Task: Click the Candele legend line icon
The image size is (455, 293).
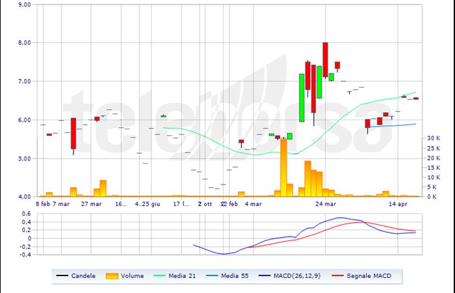Action: (x=63, y=276)
